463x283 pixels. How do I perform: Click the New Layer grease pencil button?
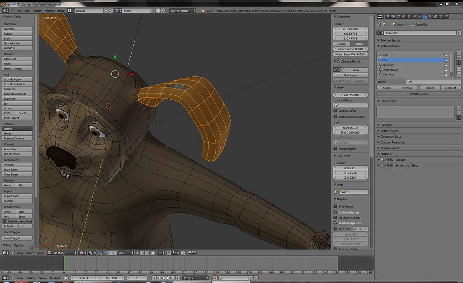(350, 75)
